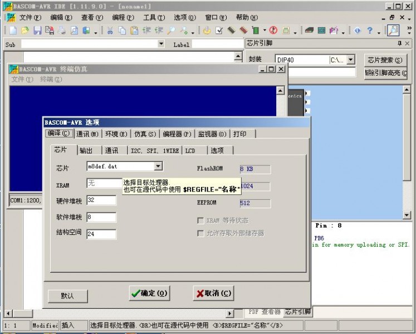This screenshot has height=334, width=416.
Task: Click the 芯片搜索(S) button
Action: (385, 60)
